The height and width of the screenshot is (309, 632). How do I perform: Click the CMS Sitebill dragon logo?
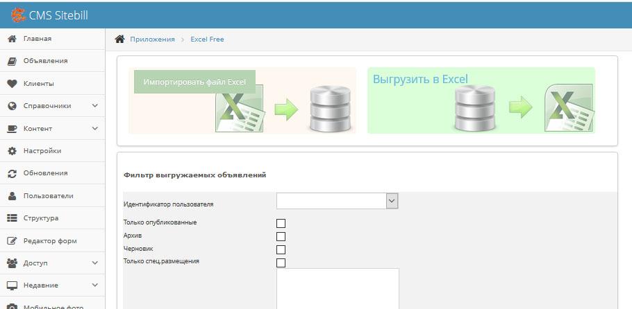[x=18, y=15]
